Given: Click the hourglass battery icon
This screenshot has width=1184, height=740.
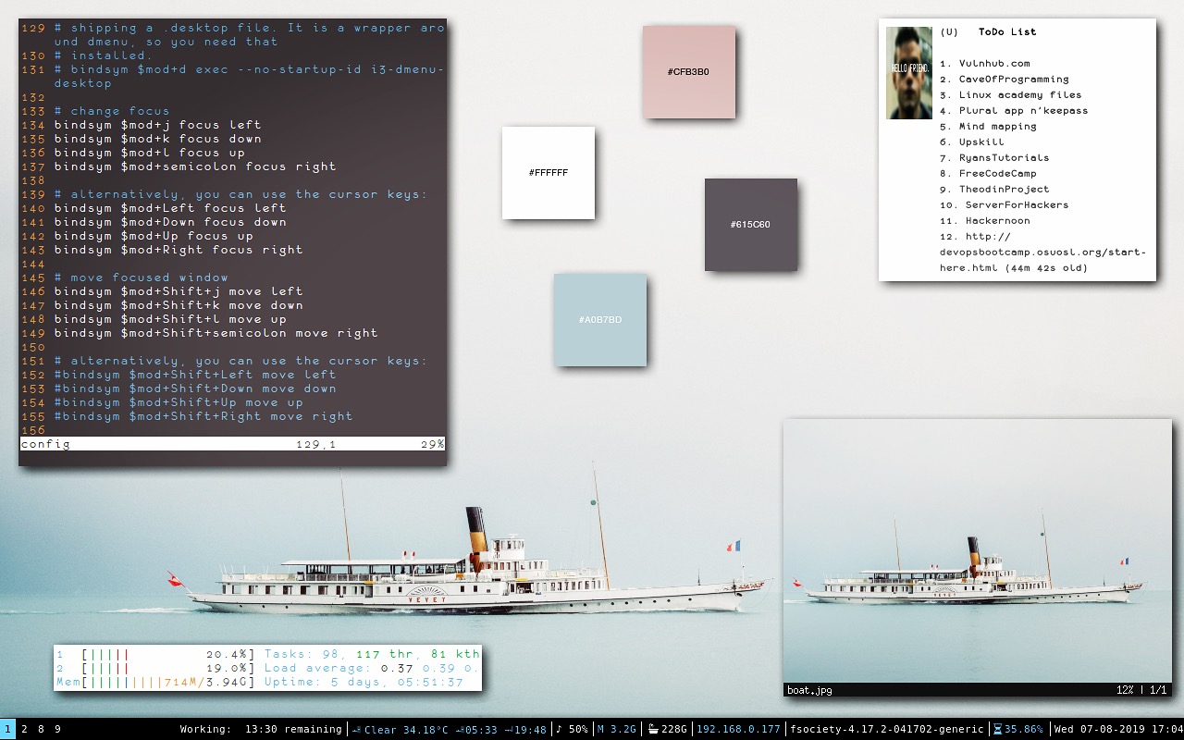Looking at the screenshot, I should (x=997, y=729).
